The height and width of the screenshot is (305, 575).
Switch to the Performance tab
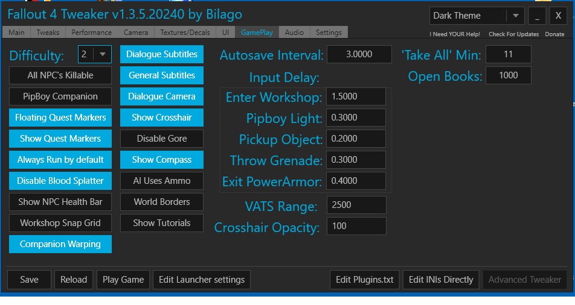tap(91, 33)
